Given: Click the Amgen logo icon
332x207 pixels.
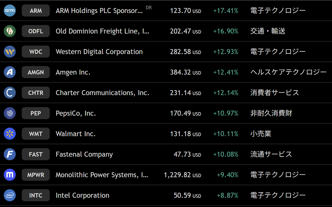Looking at the screenshot, I should click(10, 72).
